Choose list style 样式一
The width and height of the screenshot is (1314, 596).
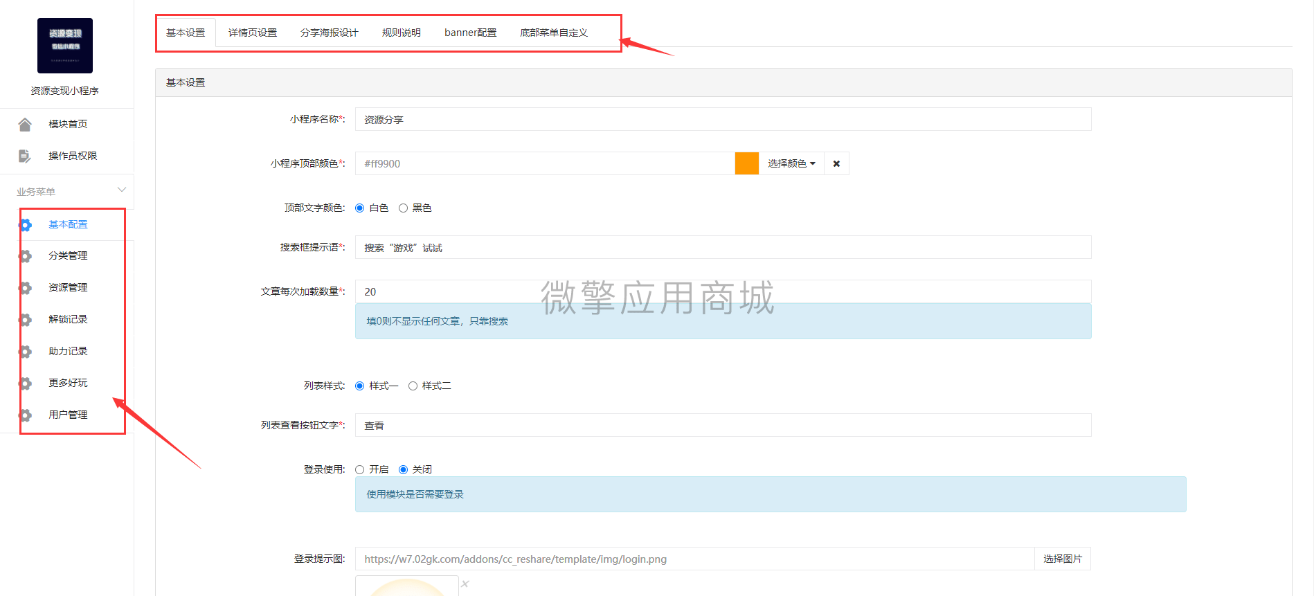click(360, 386)
